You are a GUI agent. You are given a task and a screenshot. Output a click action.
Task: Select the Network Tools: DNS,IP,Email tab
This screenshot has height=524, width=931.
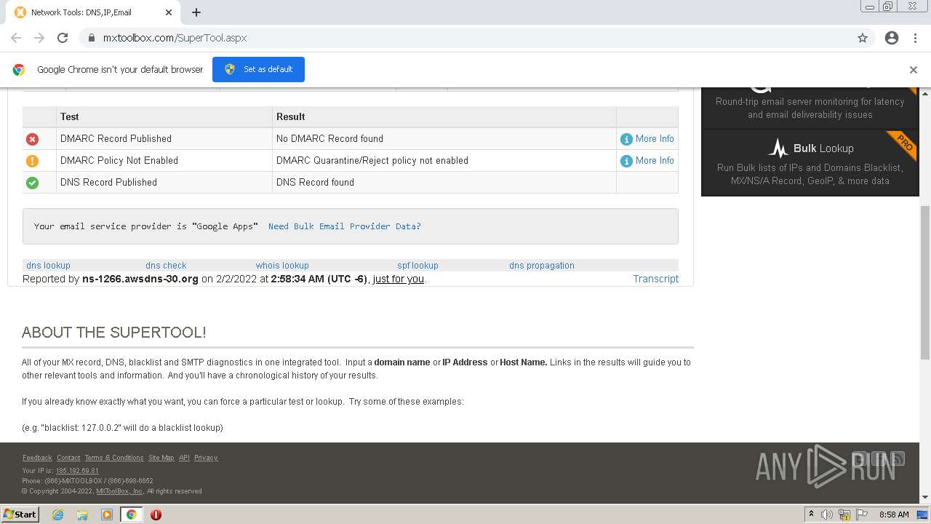click(x=93, y=12)
